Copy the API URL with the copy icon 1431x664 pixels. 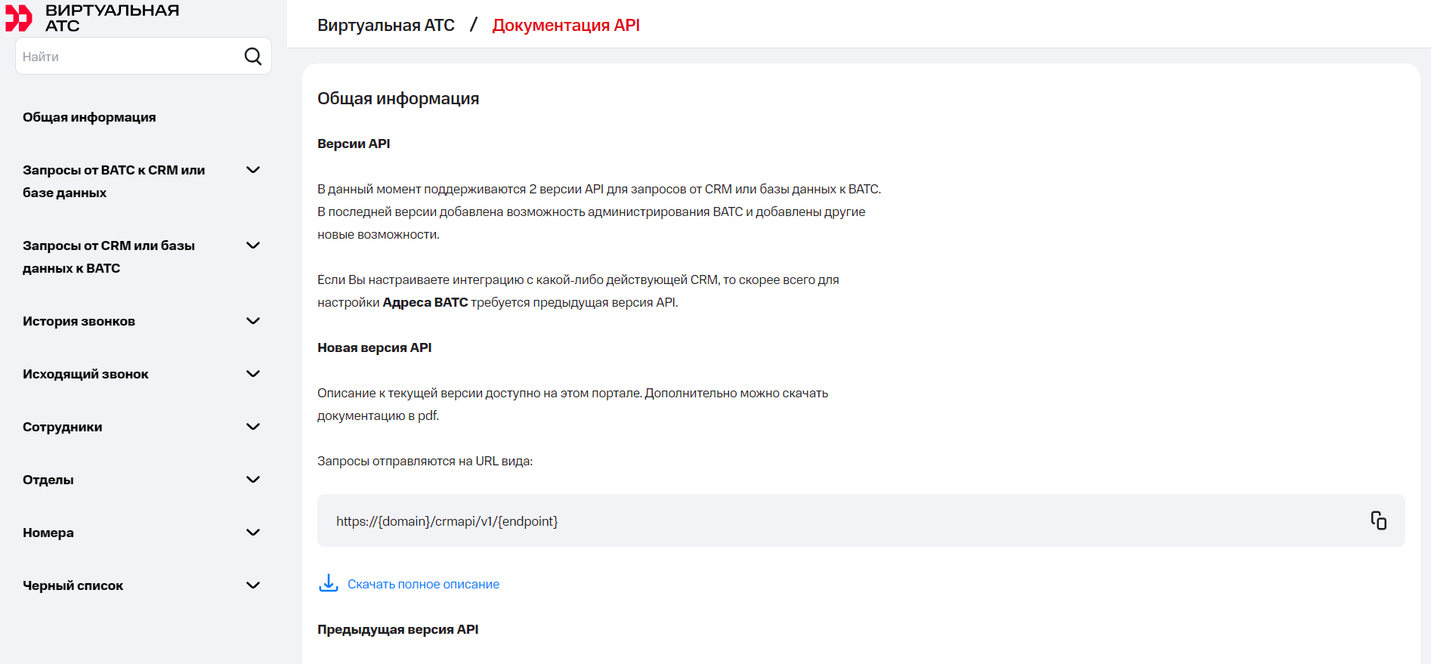pos(1378,520)
